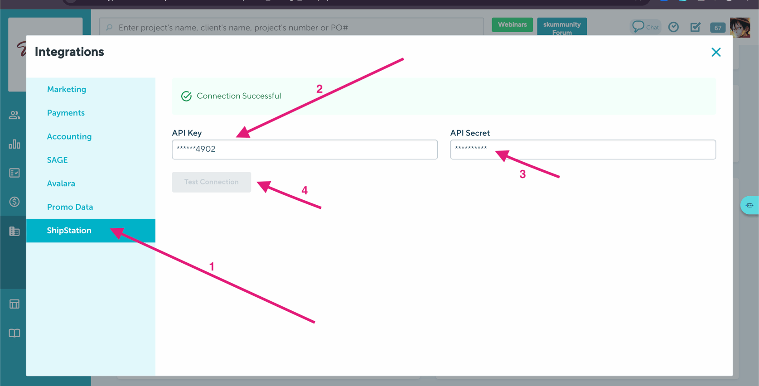
Task: Open the Avalara tab
Action: 61,183
